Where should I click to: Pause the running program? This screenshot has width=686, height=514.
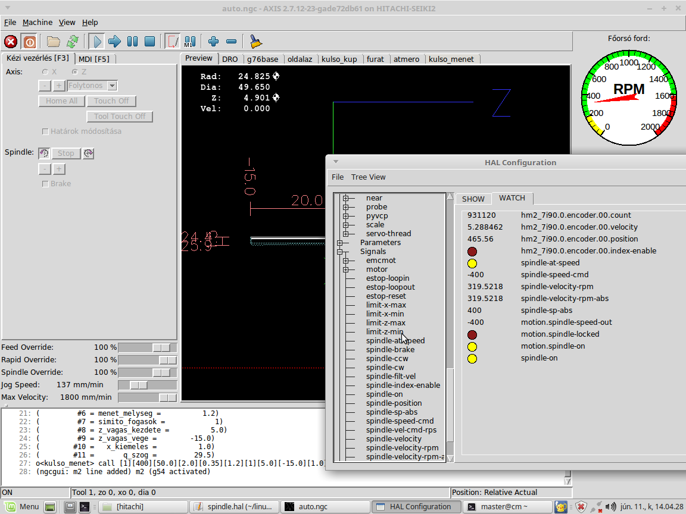pyautogui.click(x=132, y=42)
